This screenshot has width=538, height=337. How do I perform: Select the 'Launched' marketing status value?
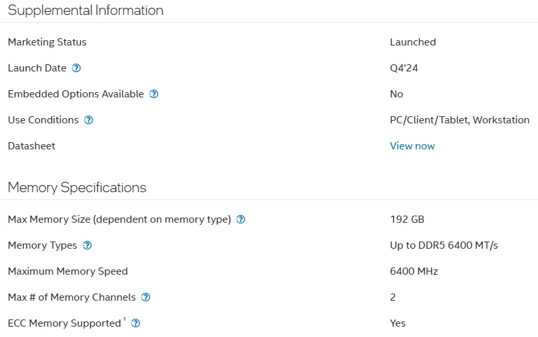(x=413, y=42)
